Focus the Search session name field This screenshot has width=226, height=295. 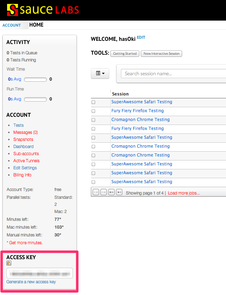(x=173, y=73)
